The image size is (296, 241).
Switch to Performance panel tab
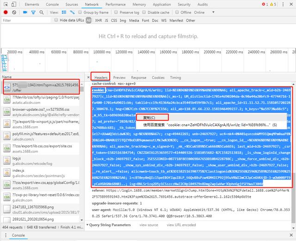point(115,4)
